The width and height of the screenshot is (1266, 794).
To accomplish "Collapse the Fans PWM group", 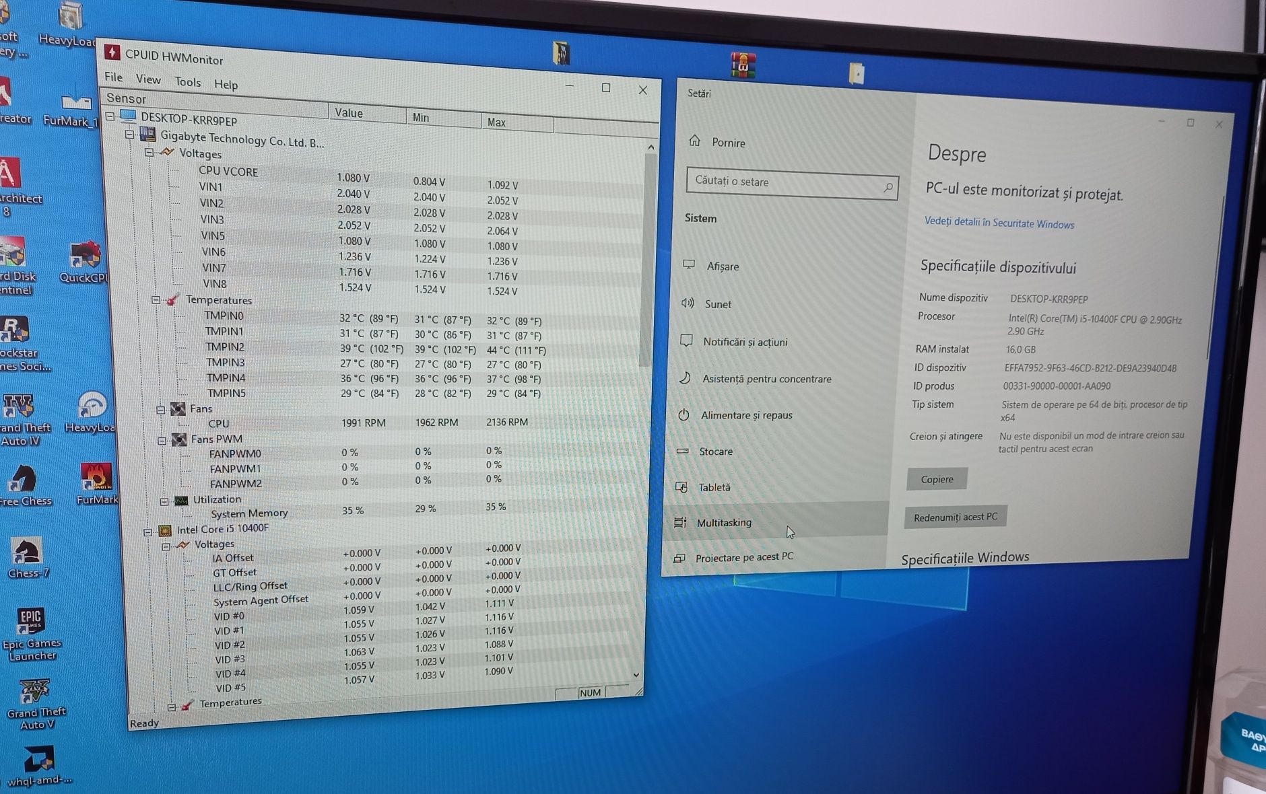I will click(162, 440).
